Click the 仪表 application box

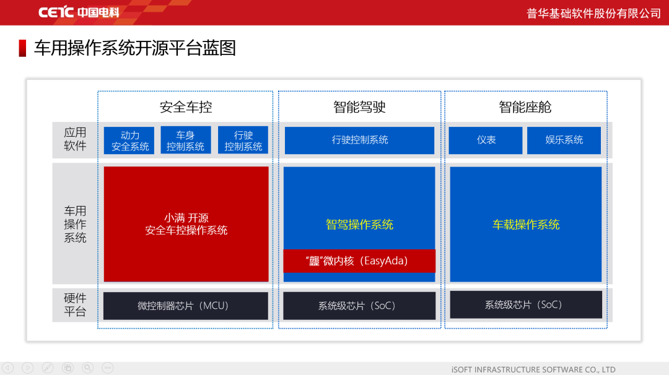tap(486, 140)
